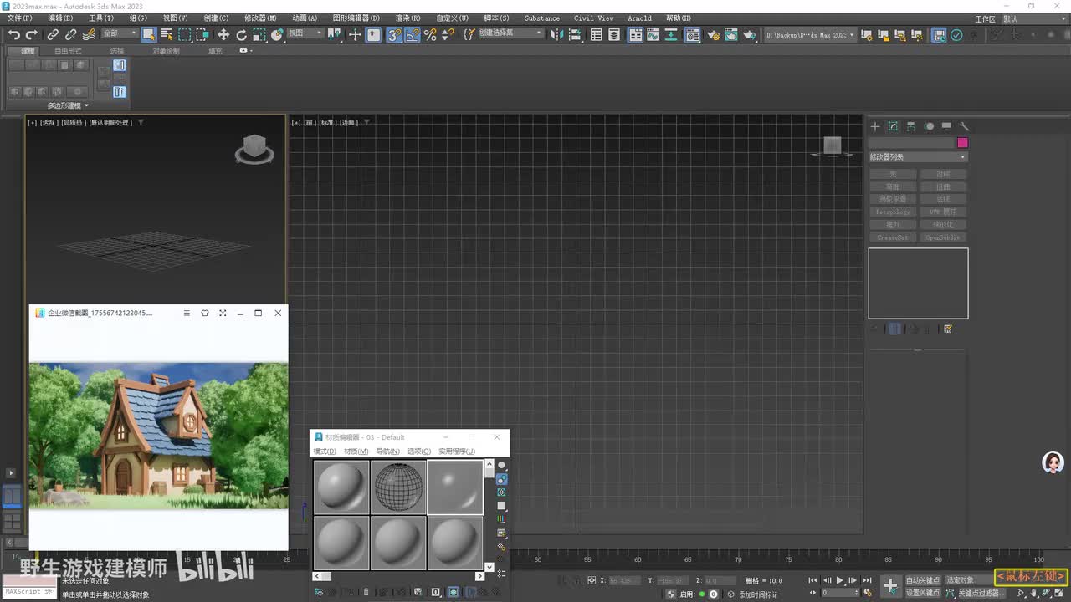The height and width of the screenshot is (602, 1071).
Task: Open the Modify tab in command panel
Action: pyautogui.click(x=893, y=126)
